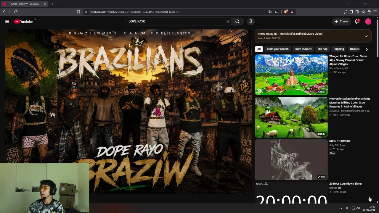379x213 pixels.
Task: Open the Leo AI sparkle icon
Action: click(363, 12)
